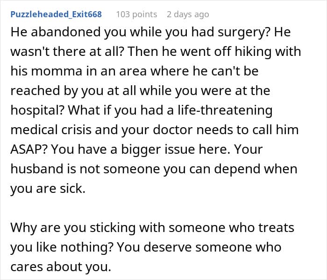Click the words "wasn't there at all?"
The height and width of the screenshot is (280, 327).
[x=67, y=52]
